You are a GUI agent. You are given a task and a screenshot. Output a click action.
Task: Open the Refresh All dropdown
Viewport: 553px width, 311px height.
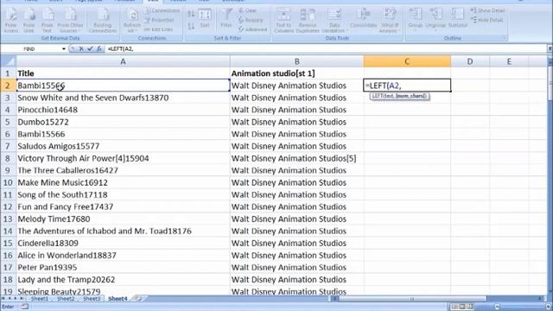coord(132,21)
